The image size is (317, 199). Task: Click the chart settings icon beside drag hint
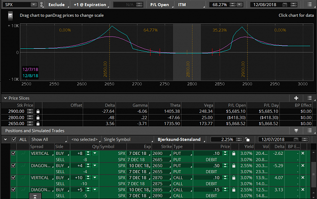tap(10, 16)
